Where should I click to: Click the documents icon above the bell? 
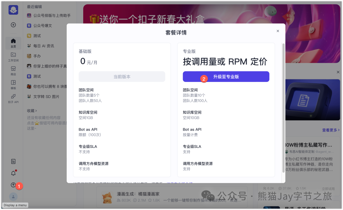point(13,161)
